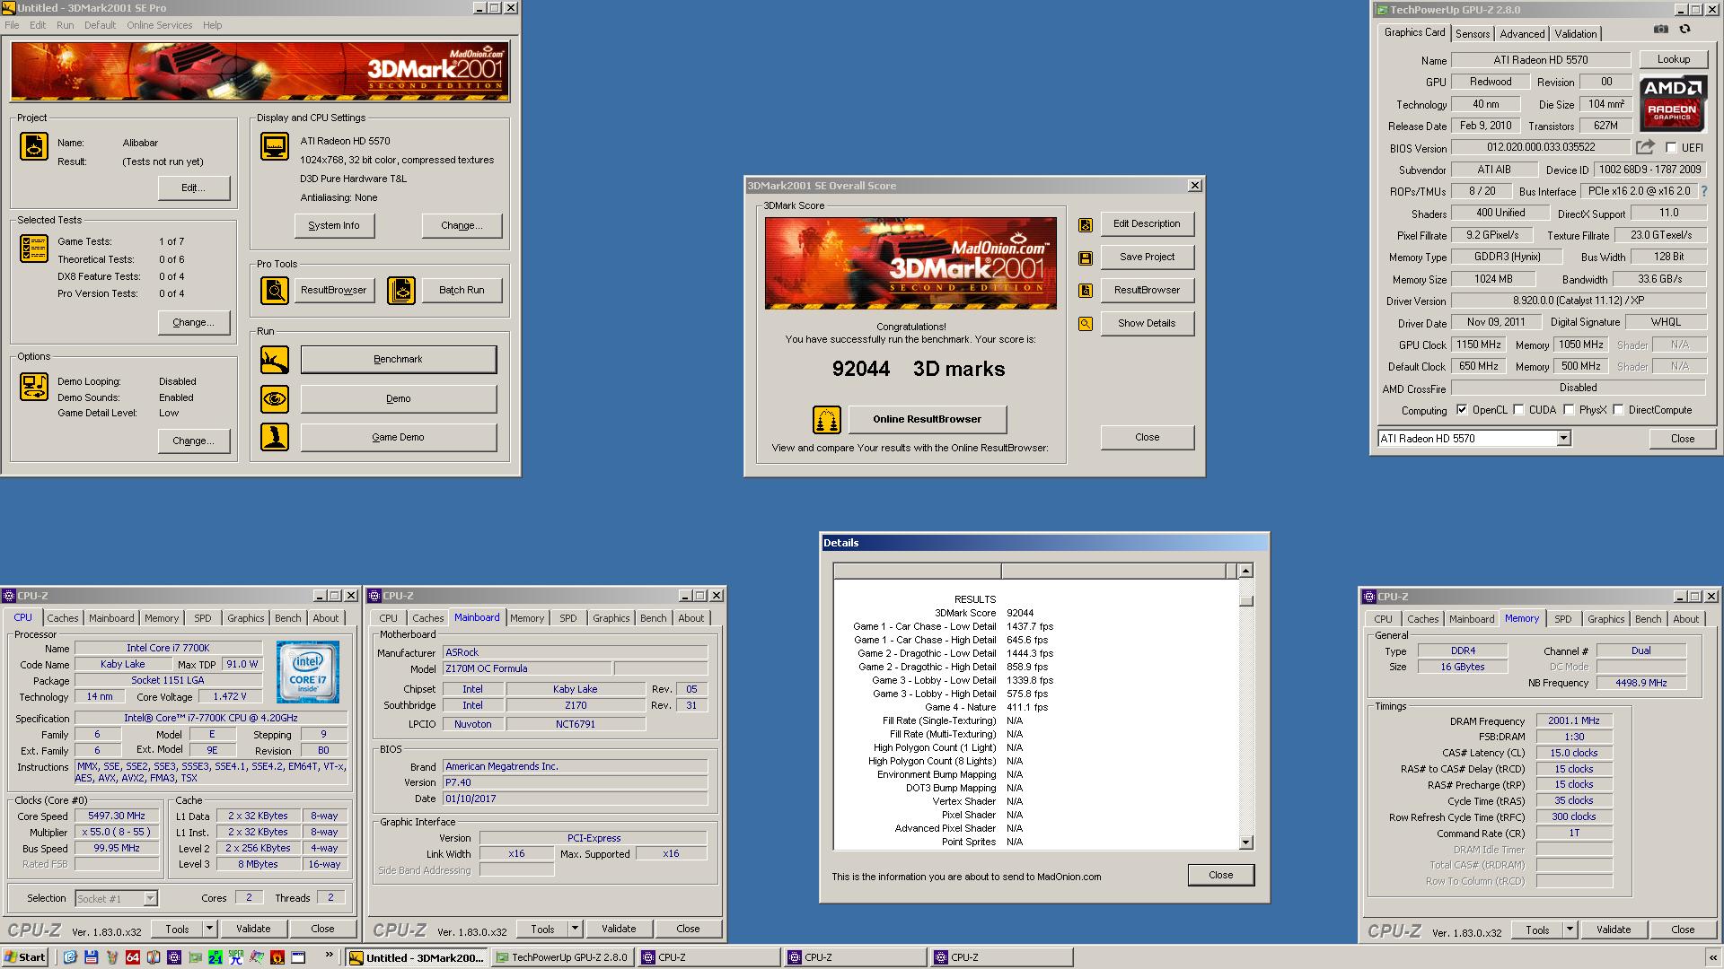Click the ResultBrowser magnifier icon in Pro Tools
The height and width of the screenshot is (969, 1724).
pyautogui.click(x=275, y=290)
